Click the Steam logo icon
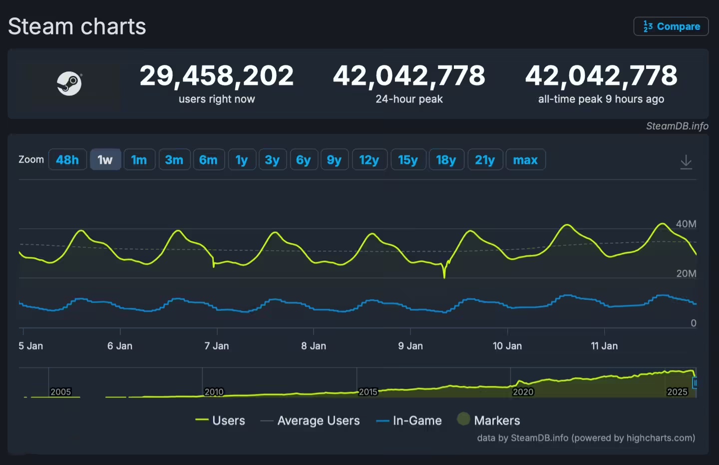Viewport: 719px width, 465px height. 69,83
